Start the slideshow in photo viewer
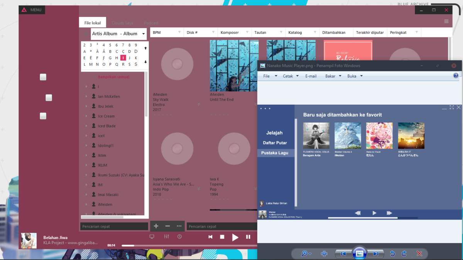 tap(359, 253)
